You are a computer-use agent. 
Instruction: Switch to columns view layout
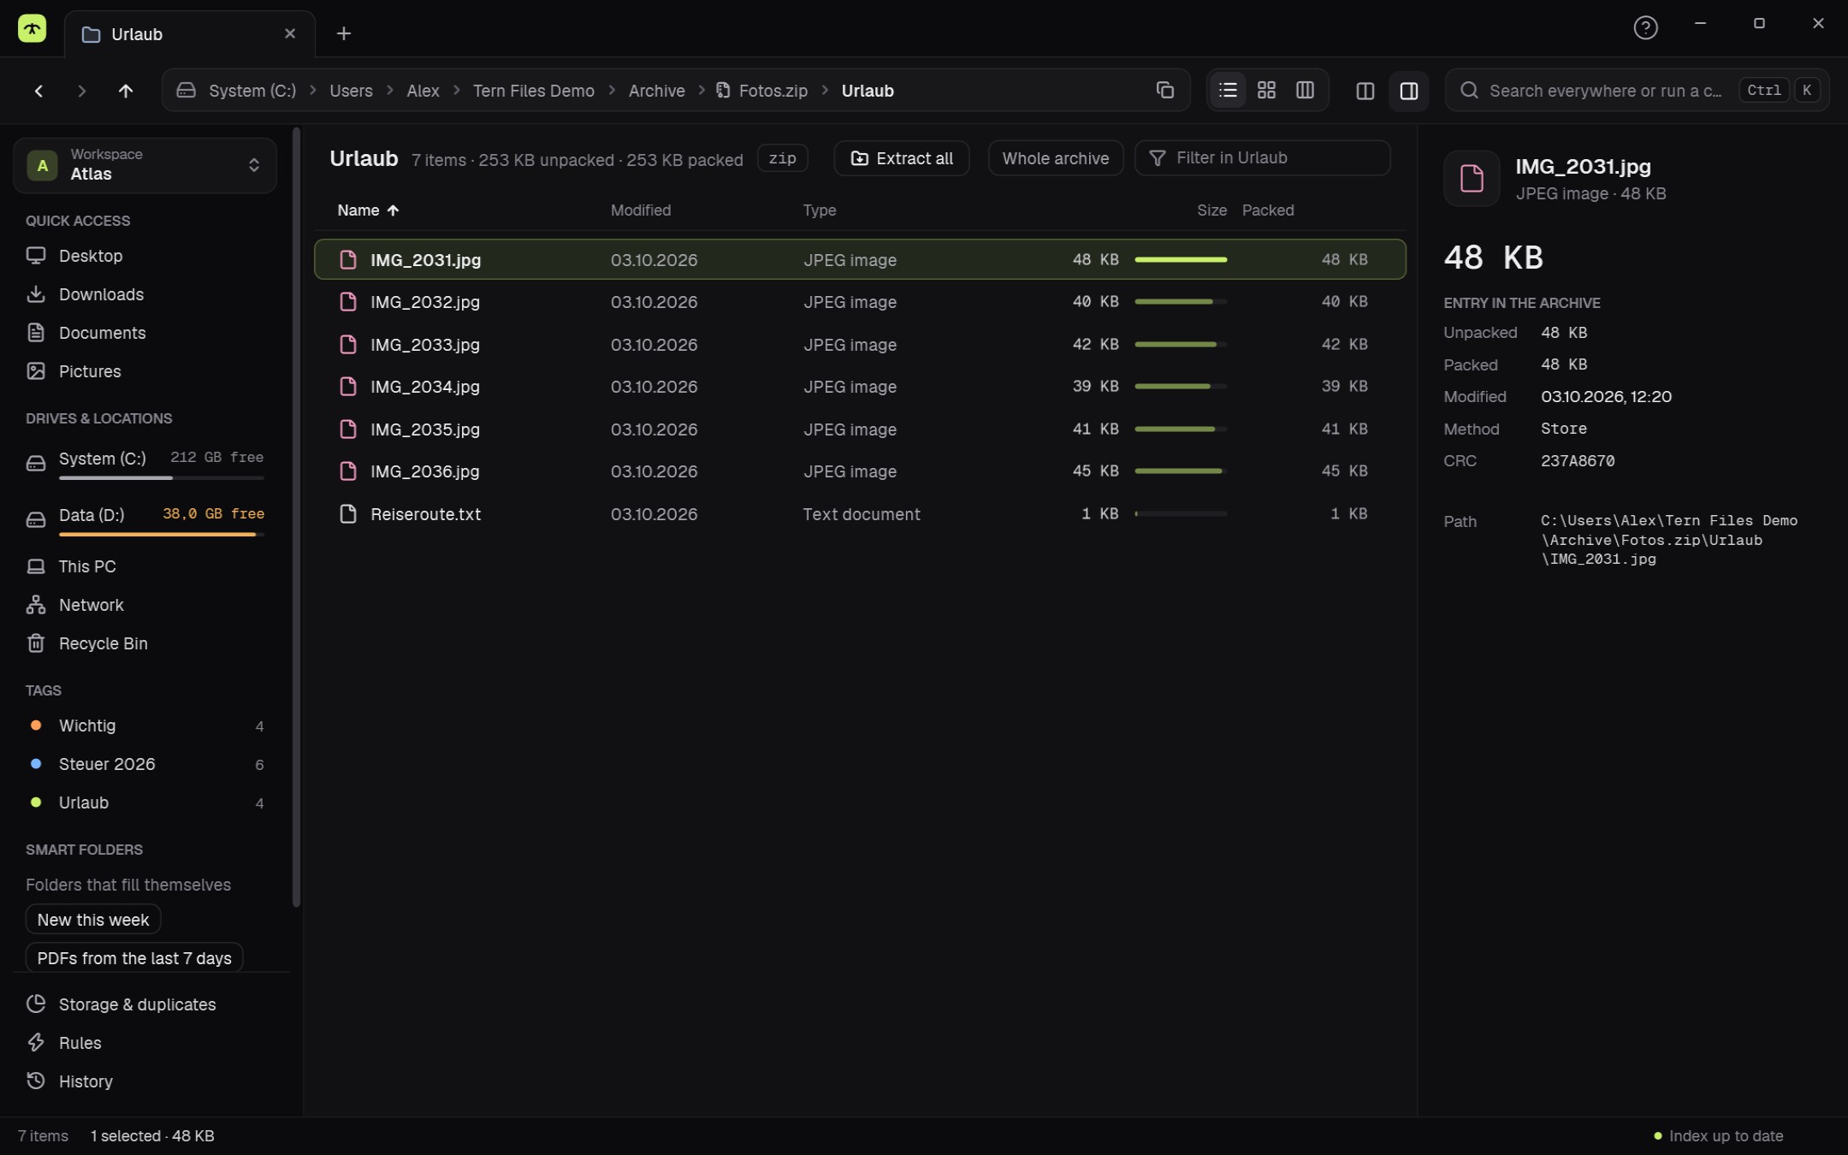[1305, 90]
